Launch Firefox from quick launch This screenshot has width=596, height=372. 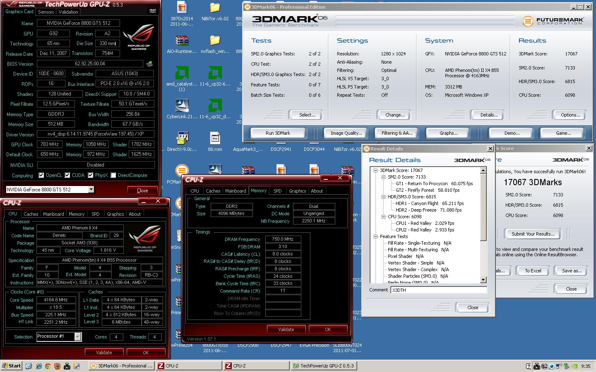[58, 366]
